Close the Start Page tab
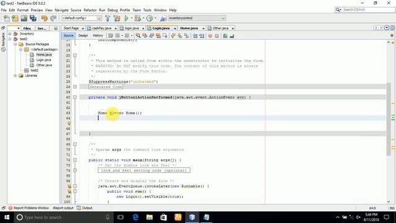 coord(82,28)
